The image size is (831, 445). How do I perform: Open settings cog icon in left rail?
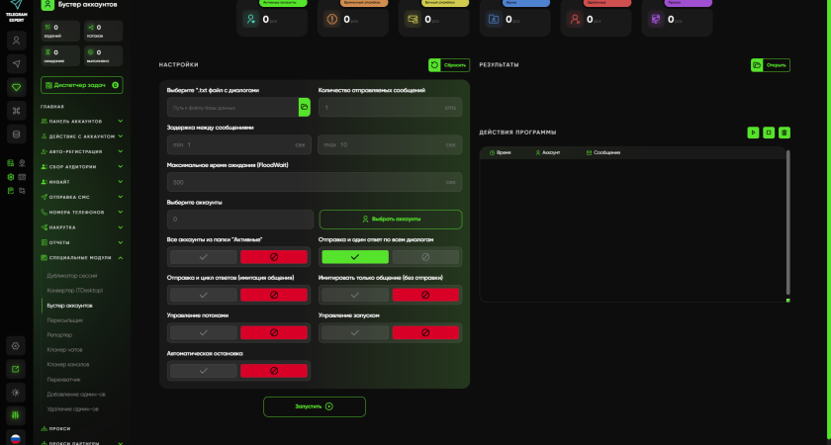coord(16,346)
